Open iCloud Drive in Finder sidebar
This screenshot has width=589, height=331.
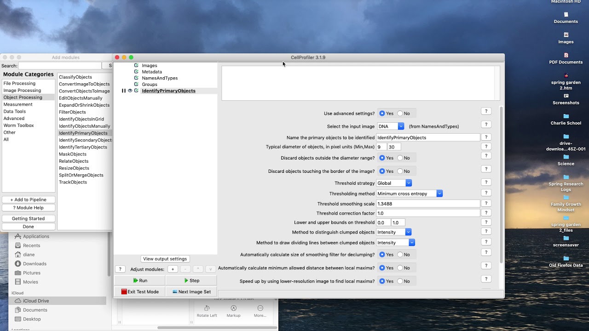(x=36, y=301)
